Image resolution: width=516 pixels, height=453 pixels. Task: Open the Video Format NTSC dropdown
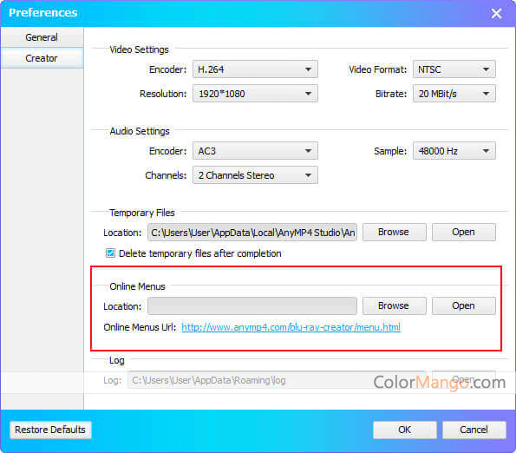point(454,69)
